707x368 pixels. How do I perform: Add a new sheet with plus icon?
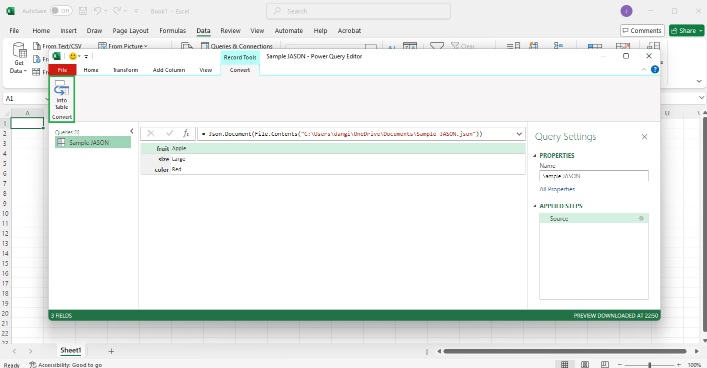(x=111, y=351)
